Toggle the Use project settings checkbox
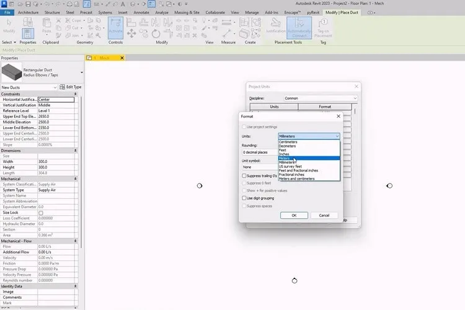The width and height of the screenshot is (465, 310). [244, 126]
